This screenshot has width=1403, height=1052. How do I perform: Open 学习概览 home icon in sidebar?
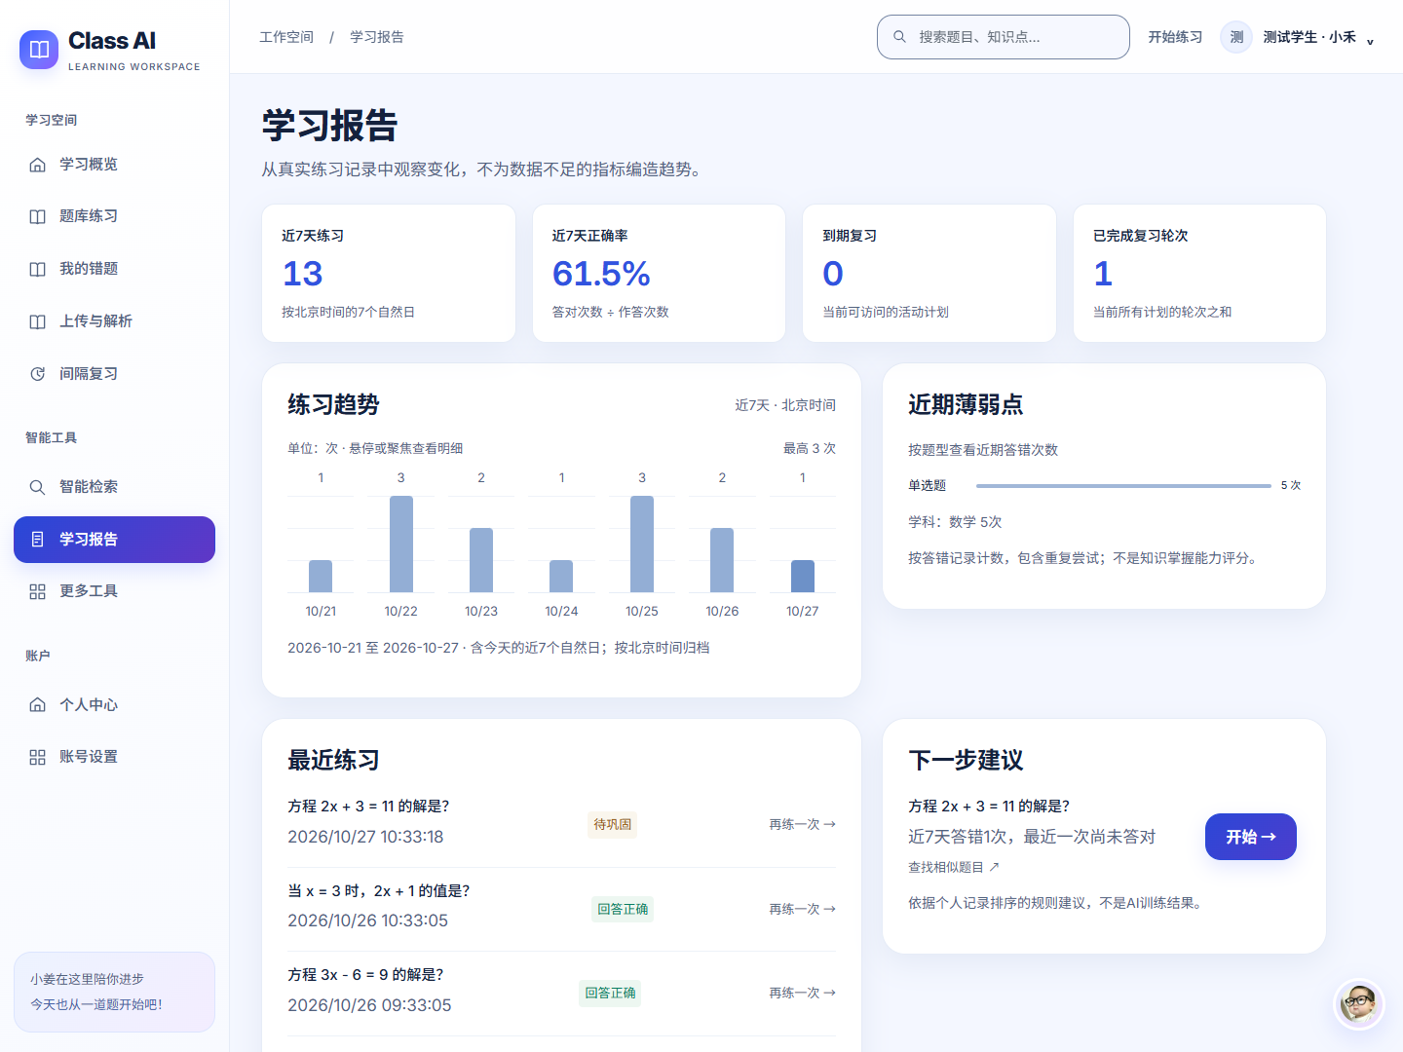pyautogui.click(x=37, y=165)
